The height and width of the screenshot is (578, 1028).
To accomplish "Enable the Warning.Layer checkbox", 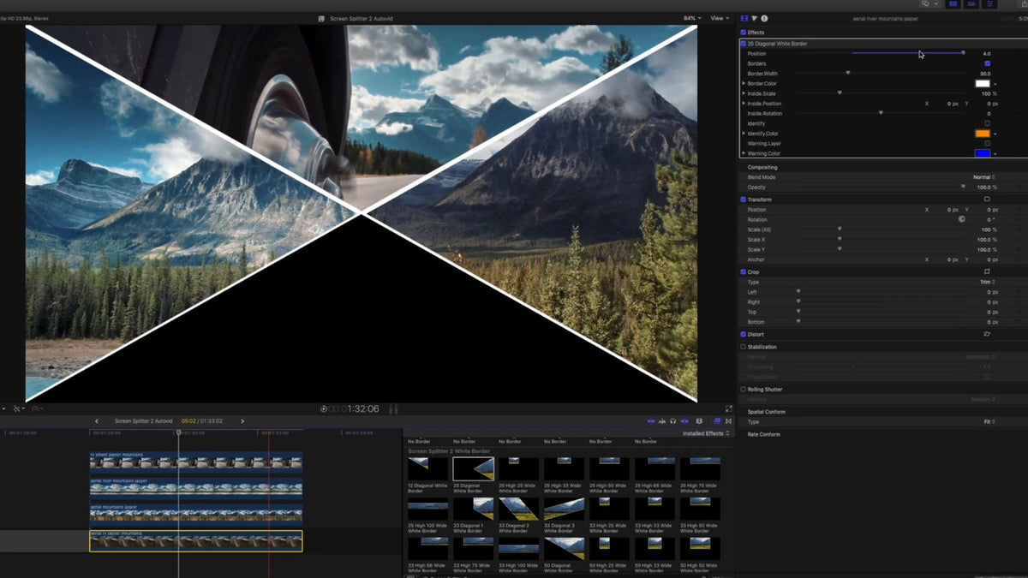I will pyautogui.click(x=988, y=143).
